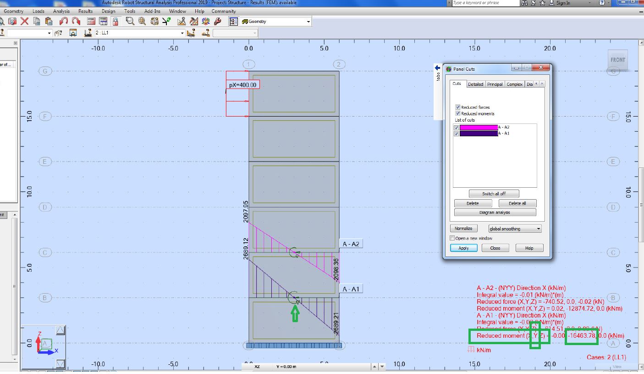The height and width of the screenshot is (374, 644).
Task: Click the FRONT view cube label
Action: [x=617, y=60]
